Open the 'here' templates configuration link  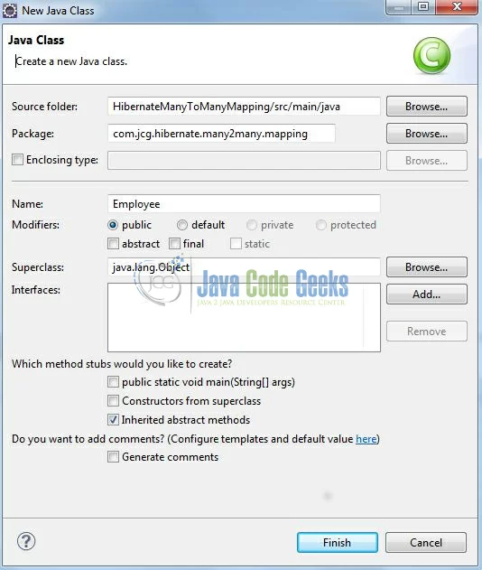click(x=366, y=439)
